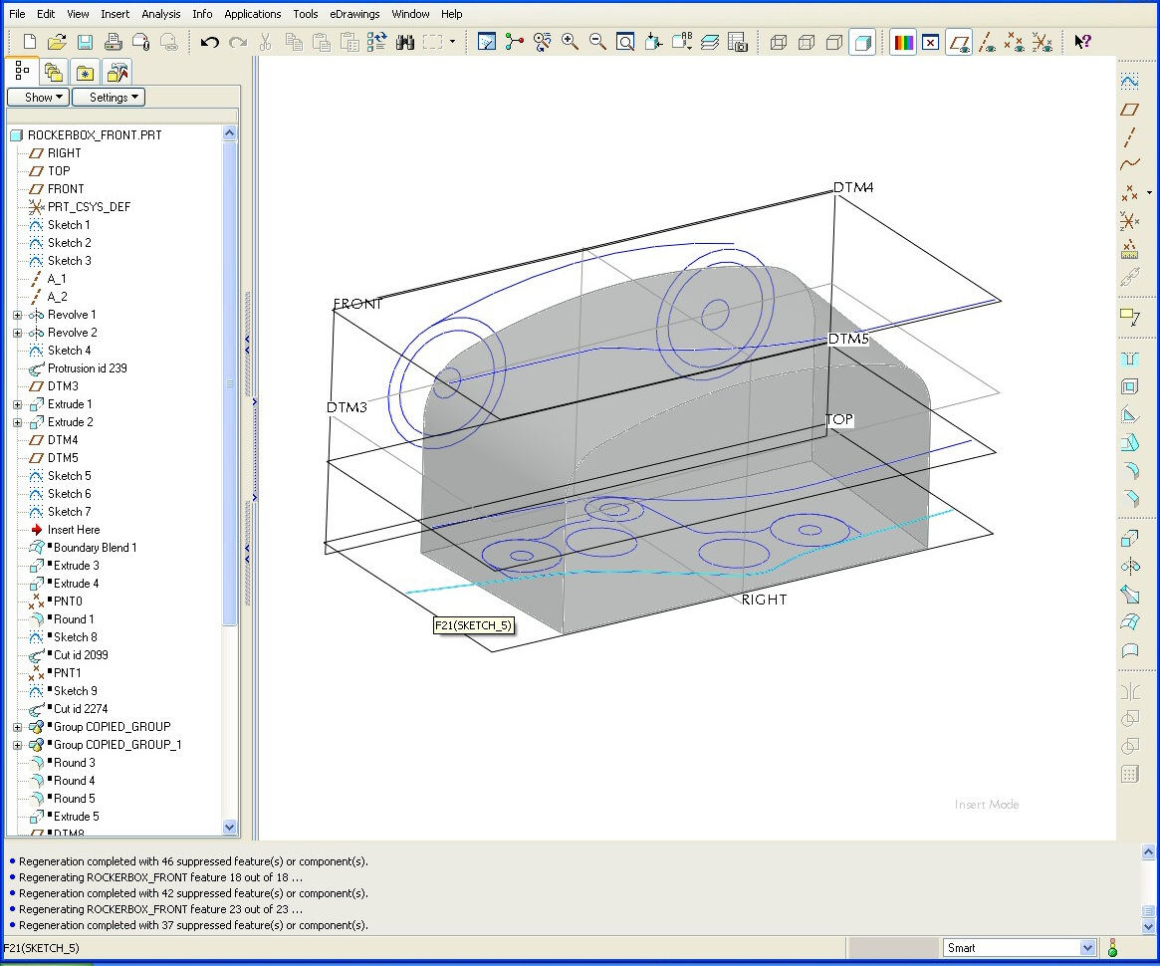Click the shaded colors appearance swatch icon
Viewport: 1160px width, 966px height.
click(x=903, y=42)
